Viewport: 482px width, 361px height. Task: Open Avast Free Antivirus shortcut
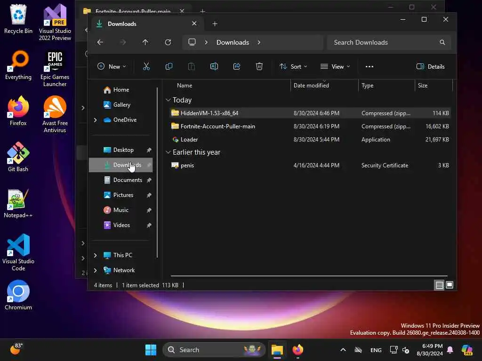(55, 114)
